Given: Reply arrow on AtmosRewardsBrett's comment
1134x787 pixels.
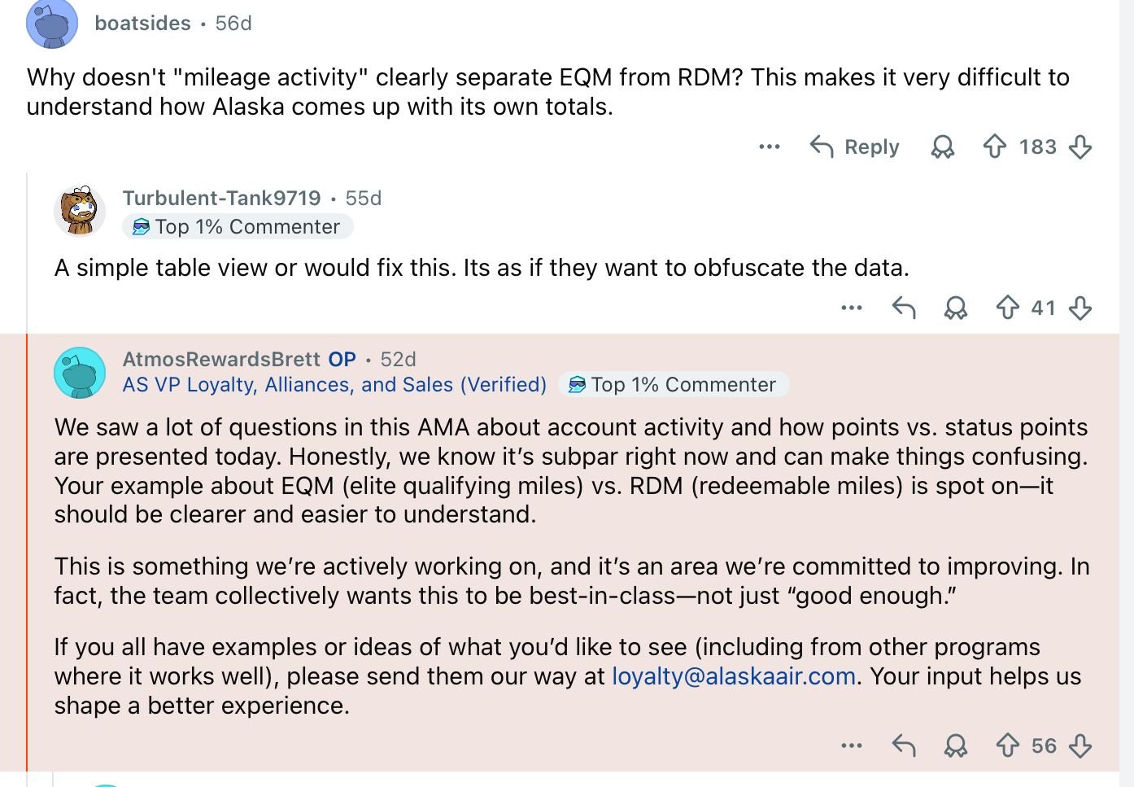Looking at the screenshot, I should pos(904,745).
